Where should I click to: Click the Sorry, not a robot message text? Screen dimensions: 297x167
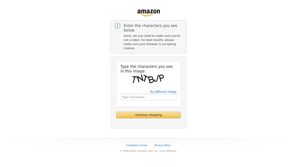tap(152, 42)
